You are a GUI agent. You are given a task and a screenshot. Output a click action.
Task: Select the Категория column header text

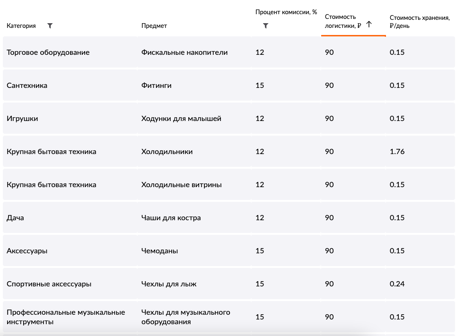(21, 26)
